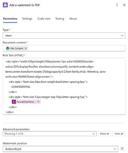This screenshot has height=153, width=128.
Task: Open the About tab
Action: pyautogui.click(x=73, y=19)
